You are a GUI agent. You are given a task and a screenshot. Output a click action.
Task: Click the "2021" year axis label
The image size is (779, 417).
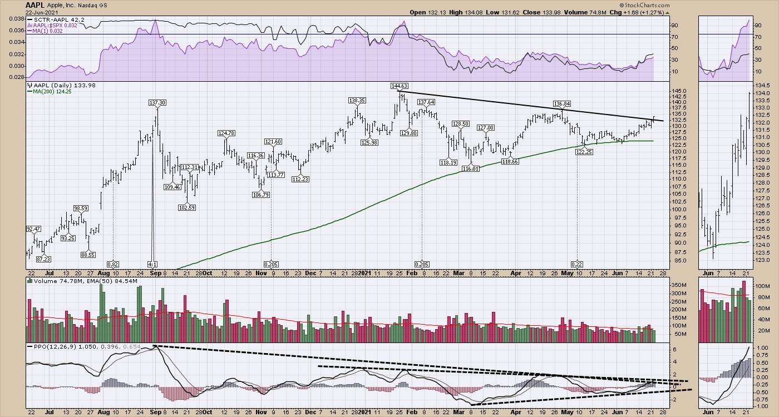(364, 274)
